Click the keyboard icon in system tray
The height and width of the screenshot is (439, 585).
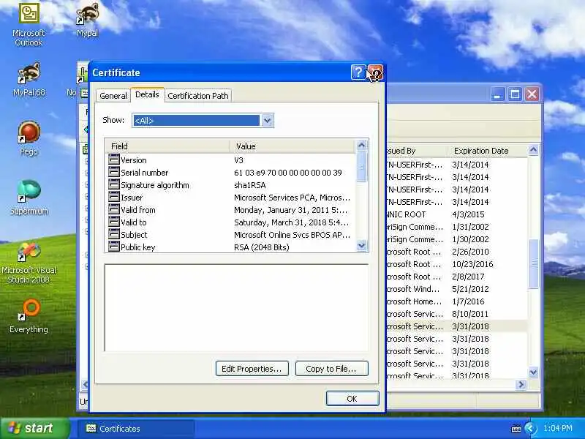(516, 429)
